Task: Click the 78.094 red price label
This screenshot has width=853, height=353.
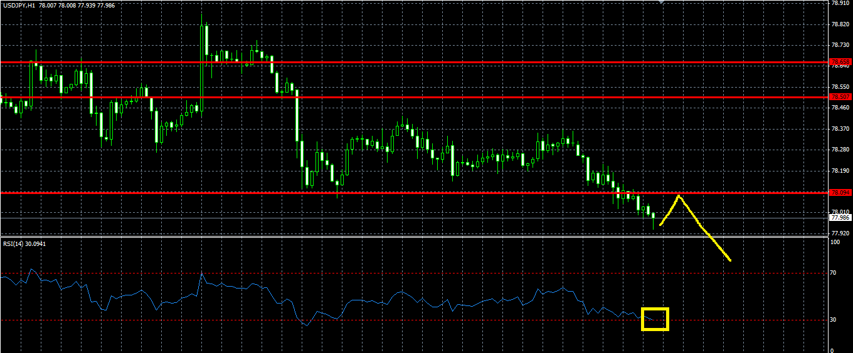Action: click(x=840, y=193)
